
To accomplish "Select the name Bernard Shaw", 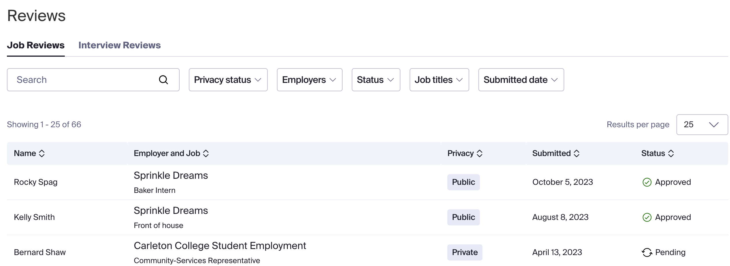I will pyautogui.click(x=40, y=252).
